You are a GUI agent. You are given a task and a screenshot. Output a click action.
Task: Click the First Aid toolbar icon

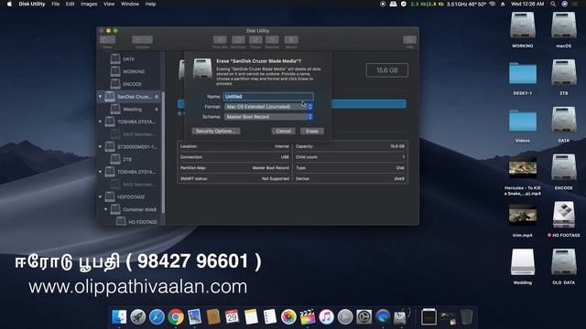[x=220, y=39]
